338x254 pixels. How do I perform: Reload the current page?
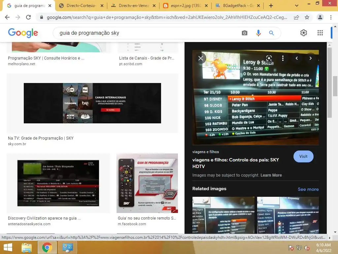[x=28, y=17]
